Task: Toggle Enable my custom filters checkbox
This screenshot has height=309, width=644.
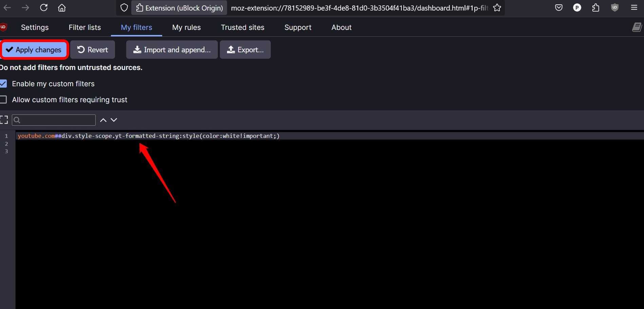Action: [x=3, y=84]
